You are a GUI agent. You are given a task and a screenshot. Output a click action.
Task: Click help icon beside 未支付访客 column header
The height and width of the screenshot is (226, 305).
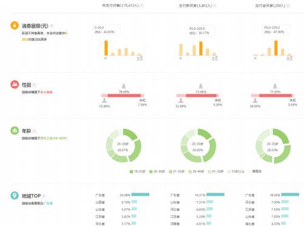coord(142,5)
